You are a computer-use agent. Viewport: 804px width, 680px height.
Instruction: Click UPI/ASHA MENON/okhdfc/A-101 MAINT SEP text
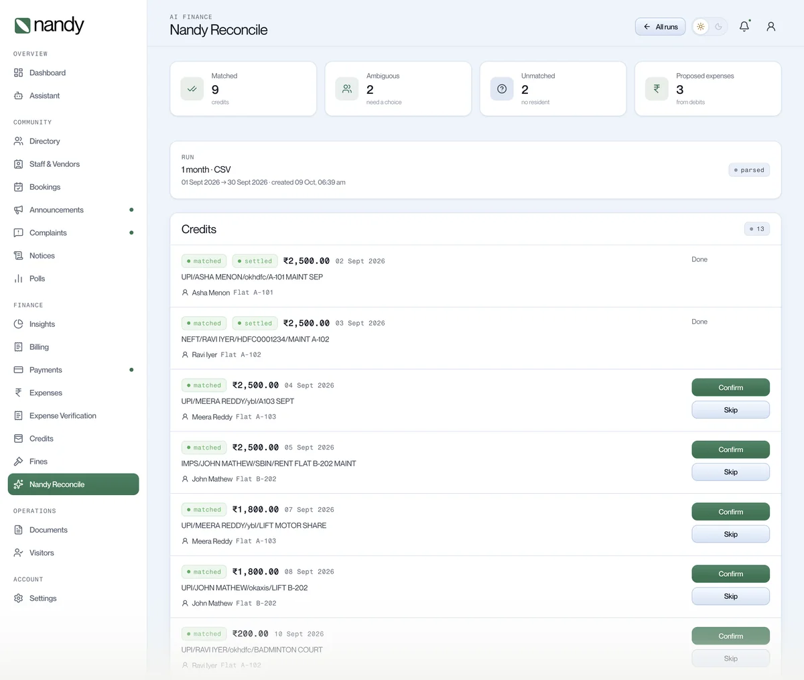[x=252, y=277]
